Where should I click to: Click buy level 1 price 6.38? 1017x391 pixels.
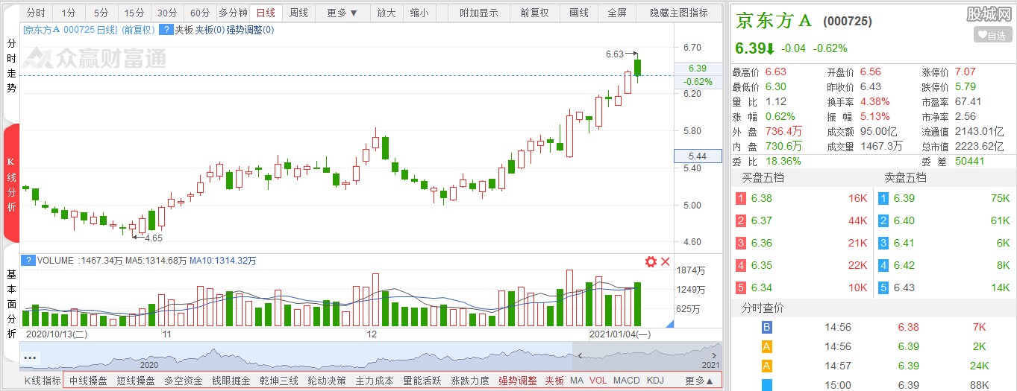click(x=762, y=199)
